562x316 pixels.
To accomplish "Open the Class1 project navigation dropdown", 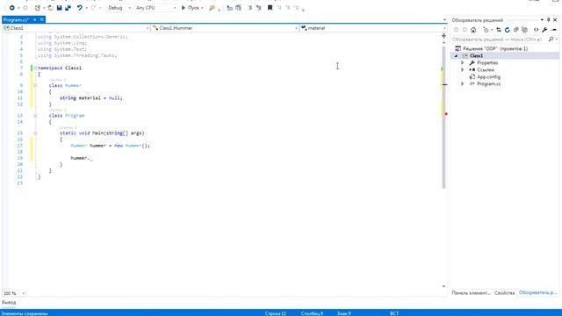I will [76, 28].
